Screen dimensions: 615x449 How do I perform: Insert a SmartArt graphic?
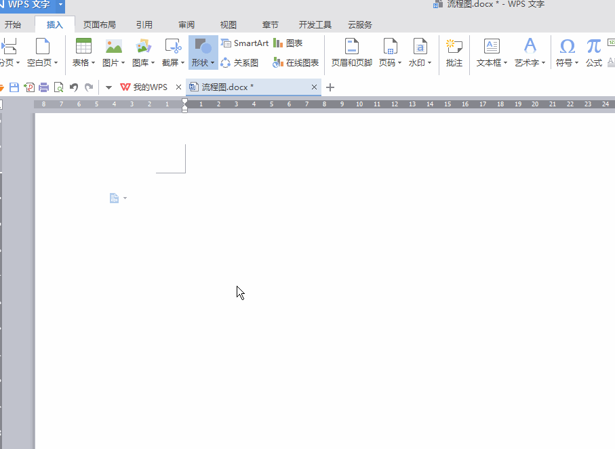245,43
